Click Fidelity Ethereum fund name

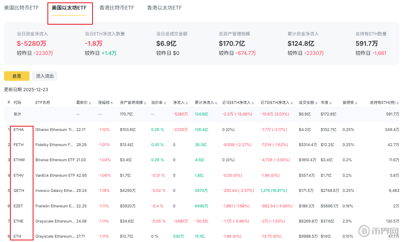(54, 144)
